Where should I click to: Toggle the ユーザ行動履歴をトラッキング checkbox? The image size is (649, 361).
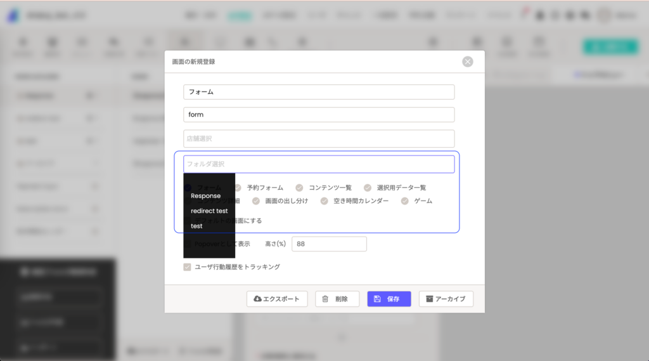[x=187, y=267]
